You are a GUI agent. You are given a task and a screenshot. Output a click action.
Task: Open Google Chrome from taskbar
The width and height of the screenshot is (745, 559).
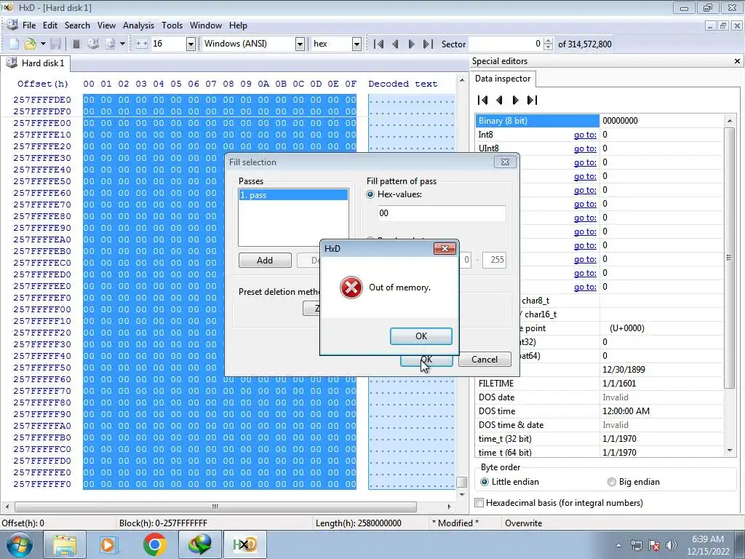coord(154,544)
